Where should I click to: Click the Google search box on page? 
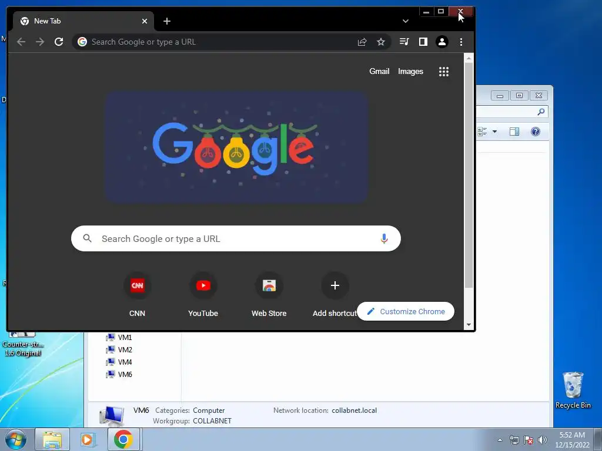coord(236,238)
